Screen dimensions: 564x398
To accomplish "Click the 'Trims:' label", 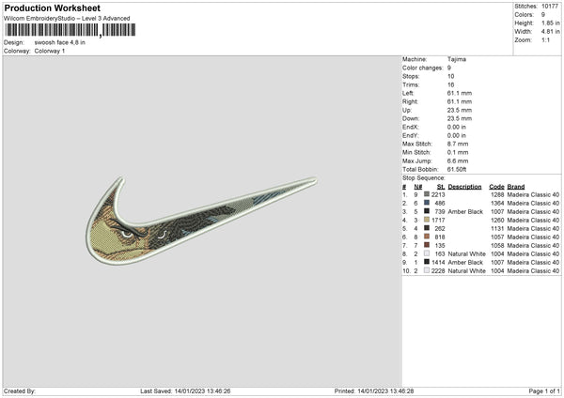I will (411, 84).
